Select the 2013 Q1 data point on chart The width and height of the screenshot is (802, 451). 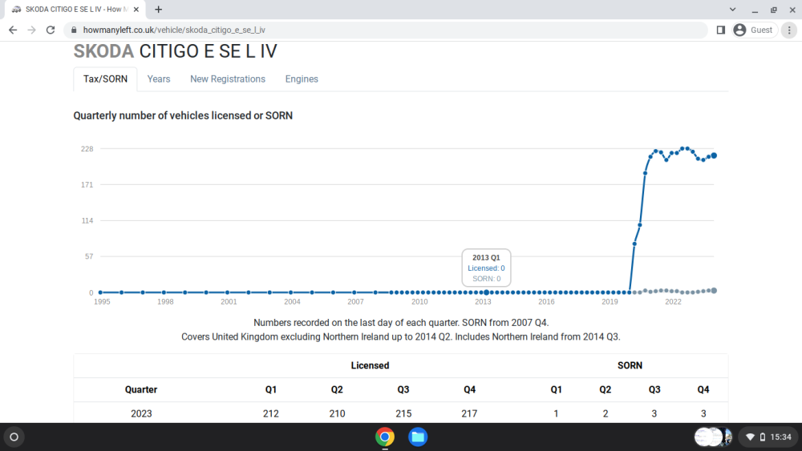tap(486, 292)
